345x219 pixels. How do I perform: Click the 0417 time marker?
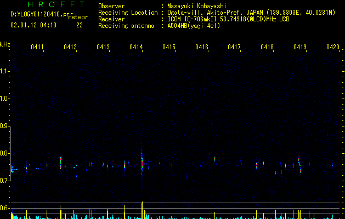pos(234,47)
